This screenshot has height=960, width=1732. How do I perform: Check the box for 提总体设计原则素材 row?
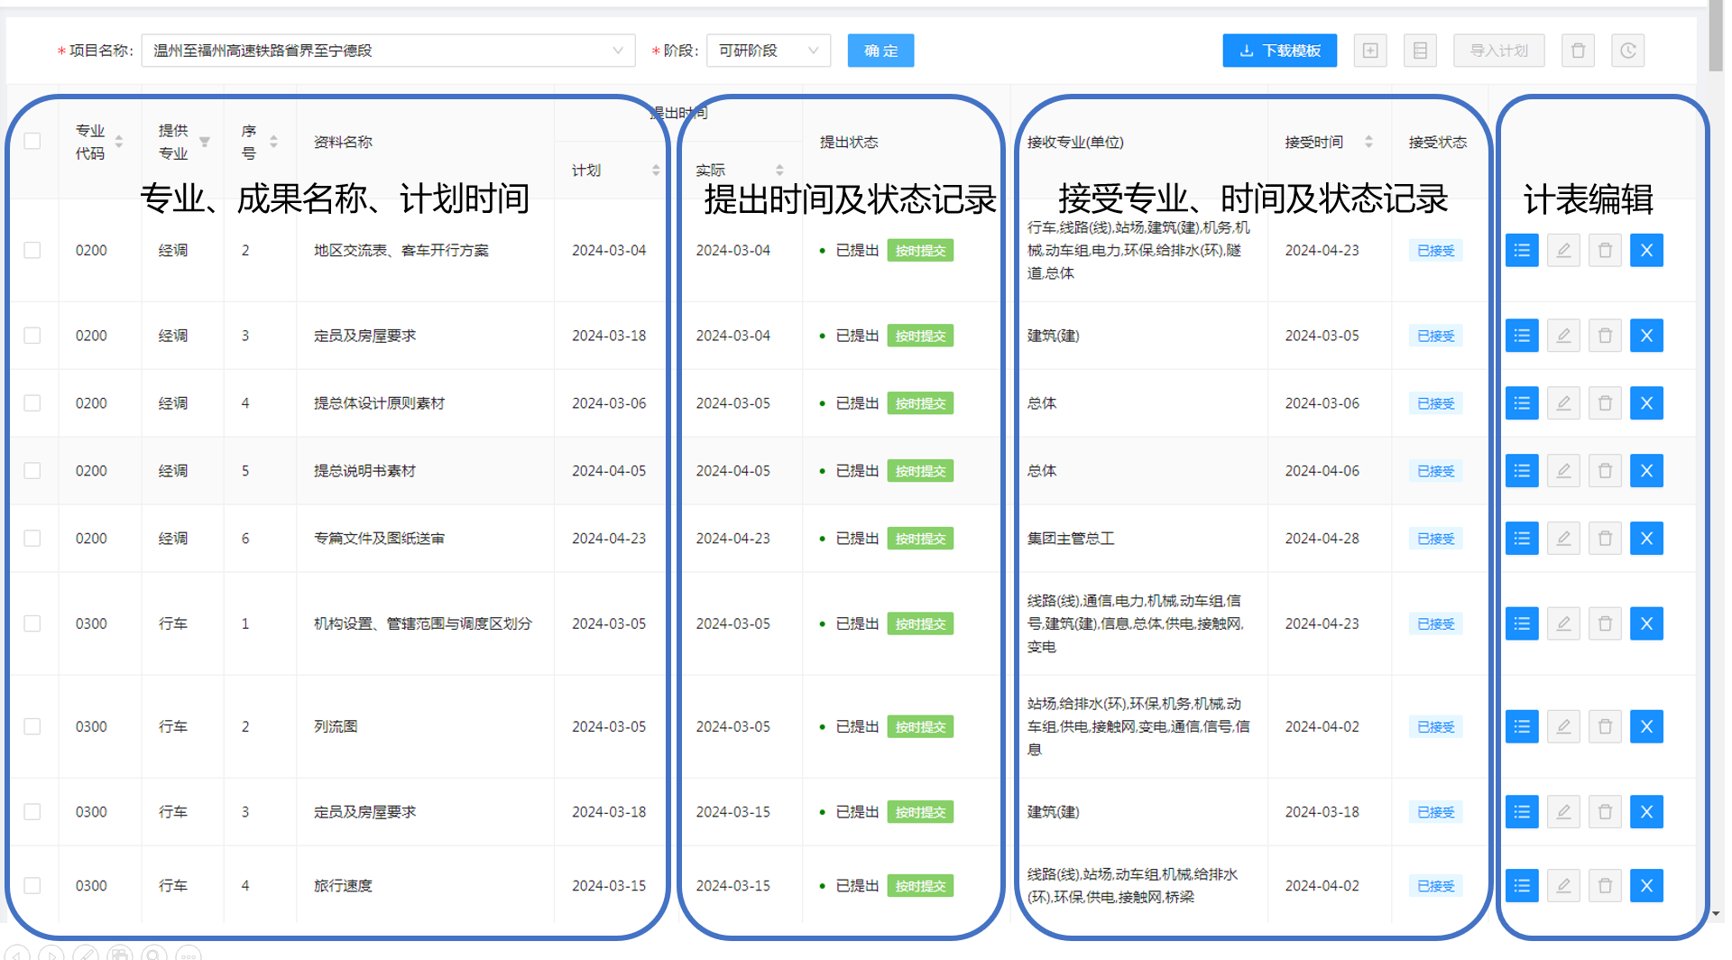tap(32, 403)
